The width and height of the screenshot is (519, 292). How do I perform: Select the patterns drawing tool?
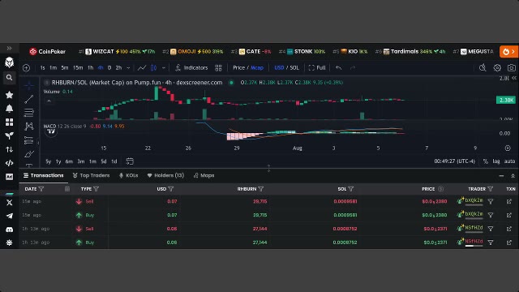tap(29, 127)
